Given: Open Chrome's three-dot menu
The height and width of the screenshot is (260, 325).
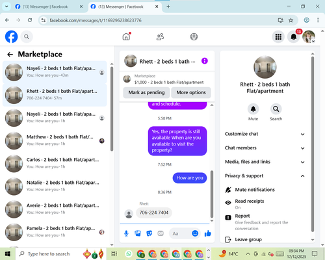Looking at the screenshot, I should click(x=318, y=20).
